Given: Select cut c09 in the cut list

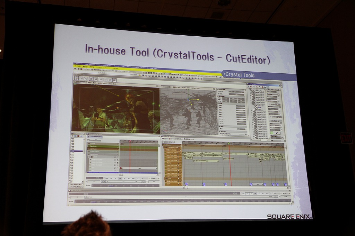Looking at the screenshot, I should click(77, 151).
